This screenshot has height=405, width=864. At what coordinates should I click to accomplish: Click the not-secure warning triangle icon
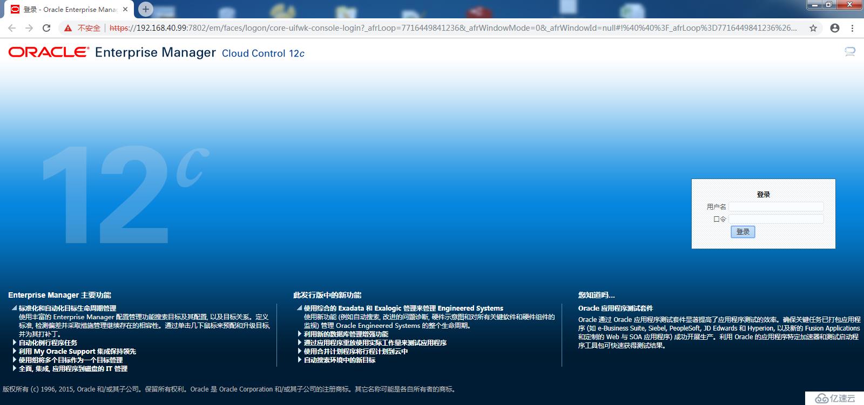(x=68, y=28)
